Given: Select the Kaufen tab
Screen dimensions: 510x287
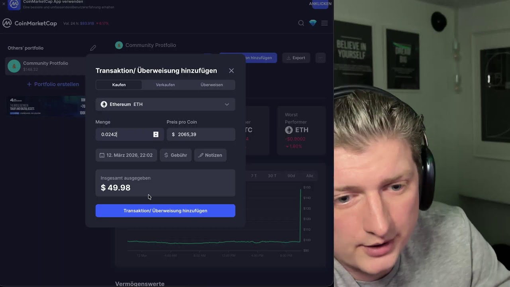Looking at the screenshot, I should tap(119, 85).
